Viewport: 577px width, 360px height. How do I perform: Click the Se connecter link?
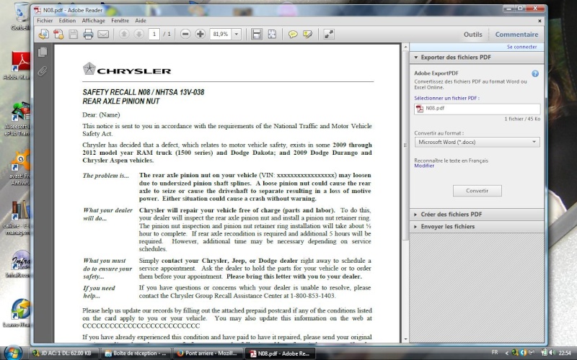pos(521,47)
